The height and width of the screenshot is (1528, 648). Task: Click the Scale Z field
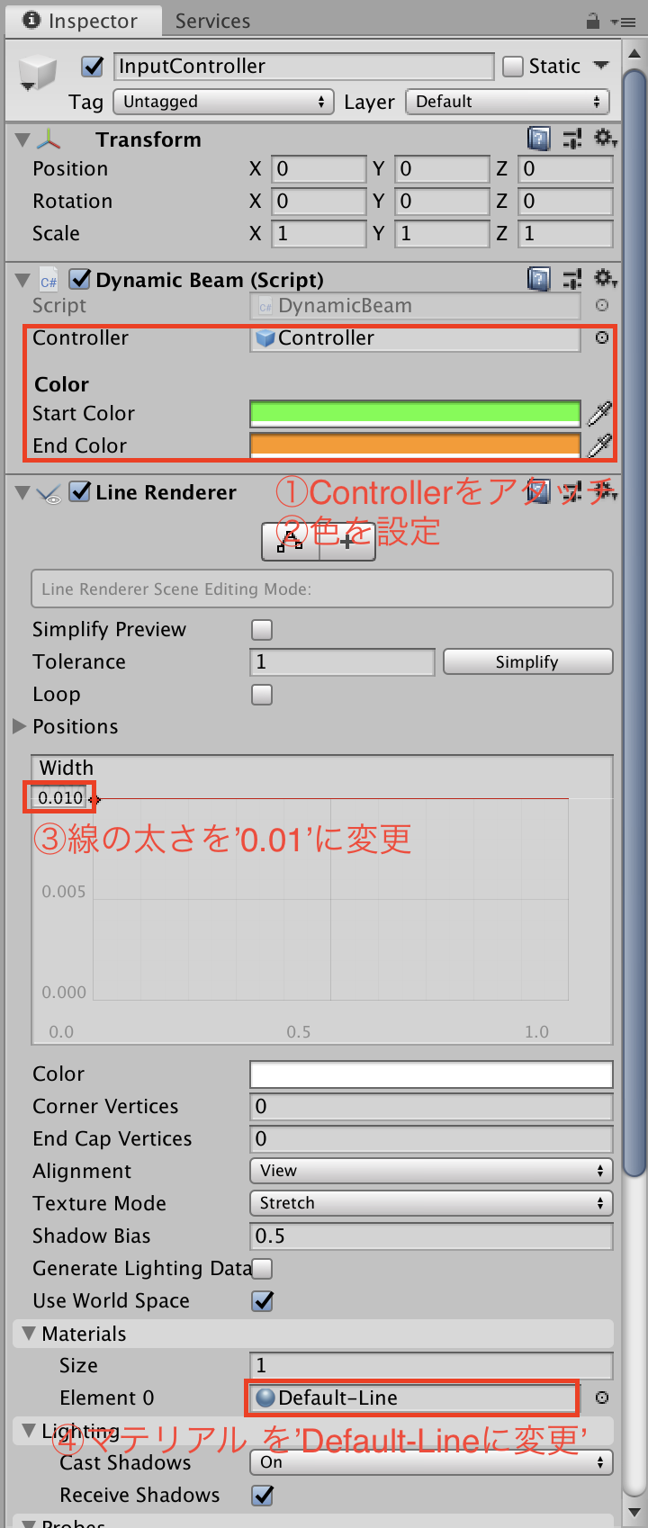(565, 234)
